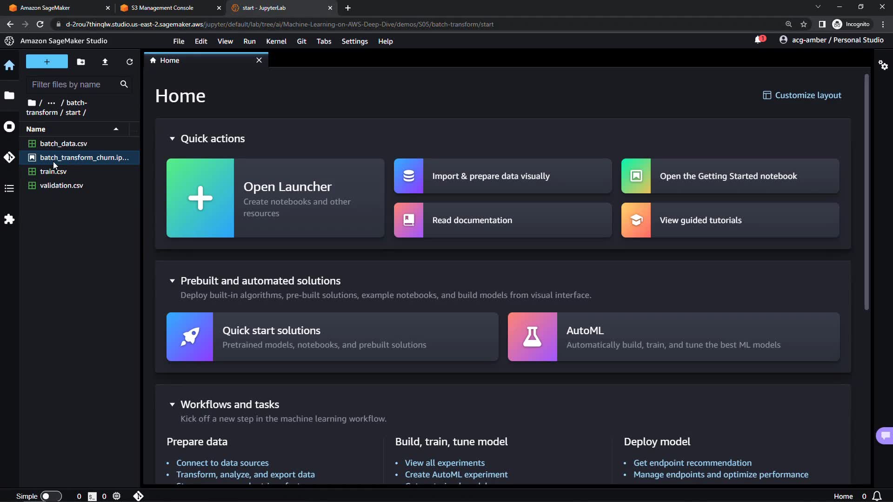The width and height of the screenshot is (893, 502).
Task: Click the Filter files by name field
Action: pyautogui.click(x=72, y=85)
